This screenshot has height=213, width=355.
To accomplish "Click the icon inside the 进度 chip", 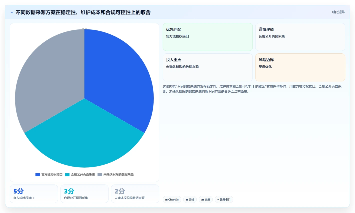I will [x=202, y=200].
